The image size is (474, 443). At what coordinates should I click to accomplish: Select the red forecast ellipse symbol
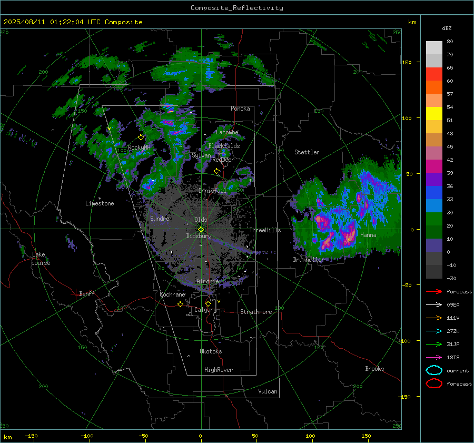tap(434, 383)
